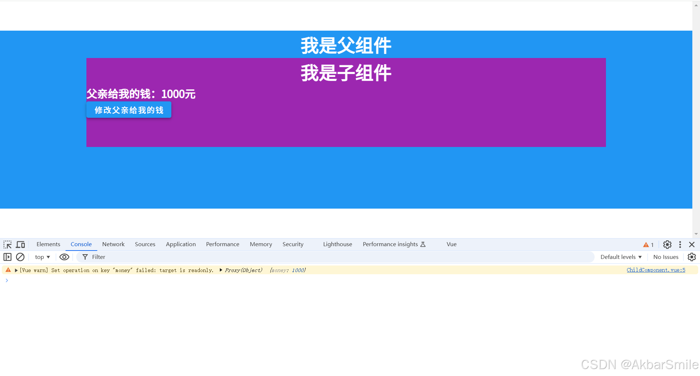Create a live expression with eye icon
The width and height of the screenshot is (700, 376).
click(x=64, y=257)
